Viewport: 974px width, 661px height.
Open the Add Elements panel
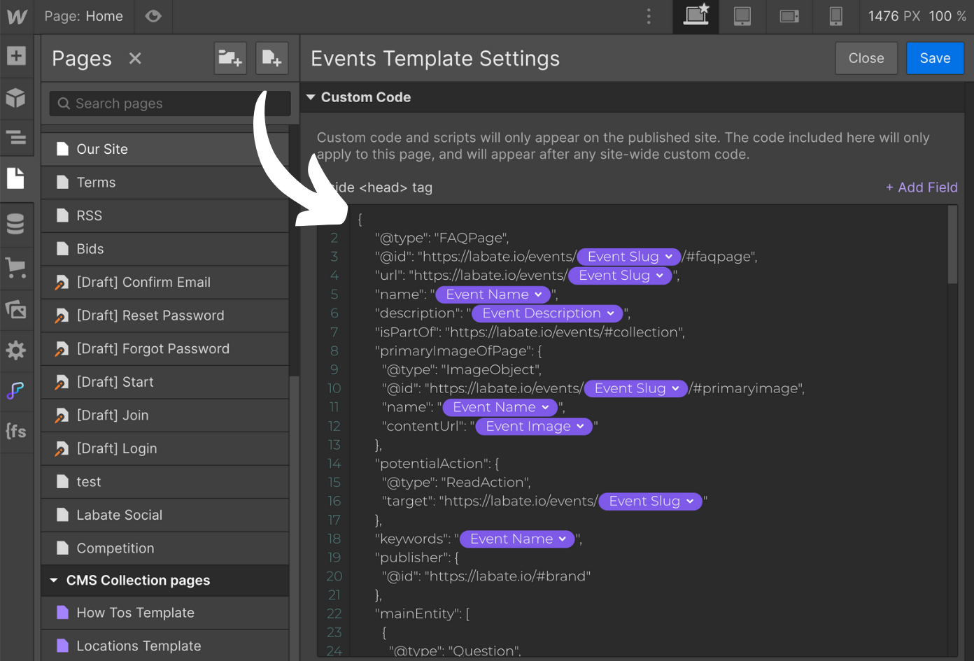(x=16, y=56)
